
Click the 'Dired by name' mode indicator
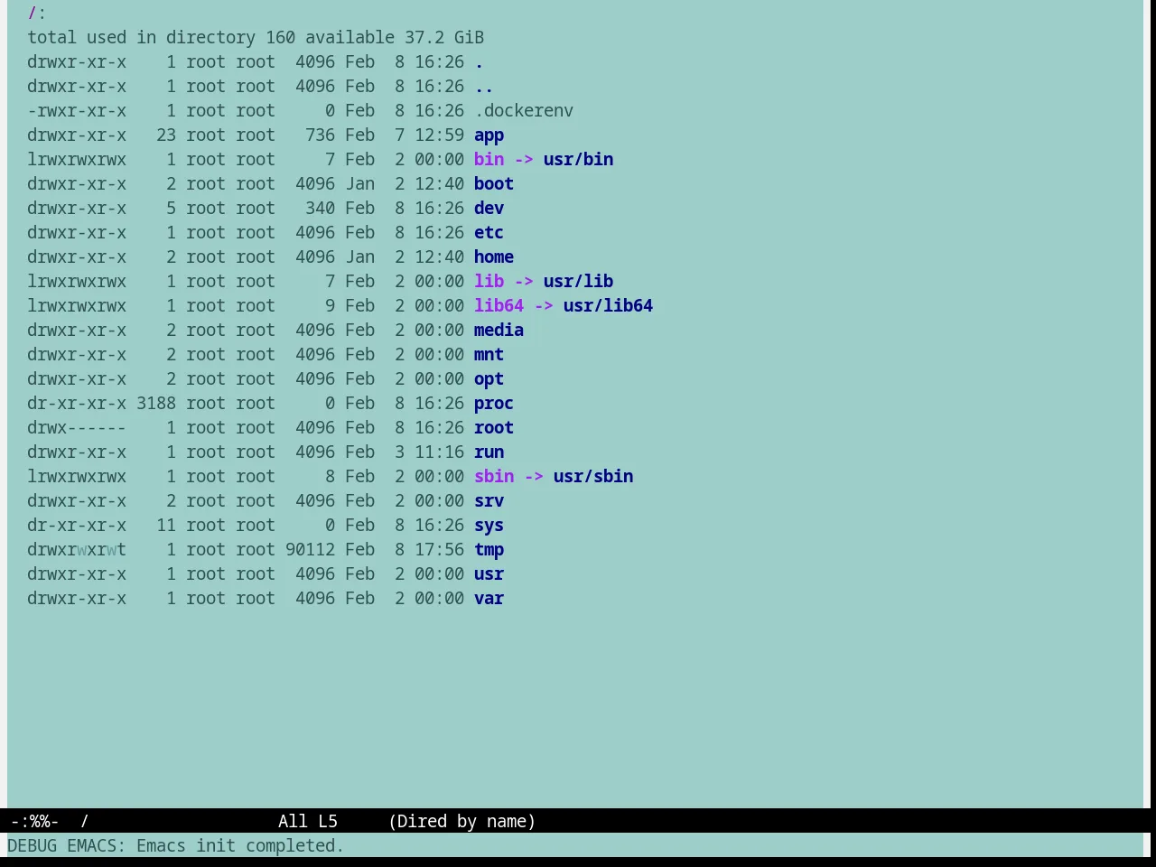(461, 821)
